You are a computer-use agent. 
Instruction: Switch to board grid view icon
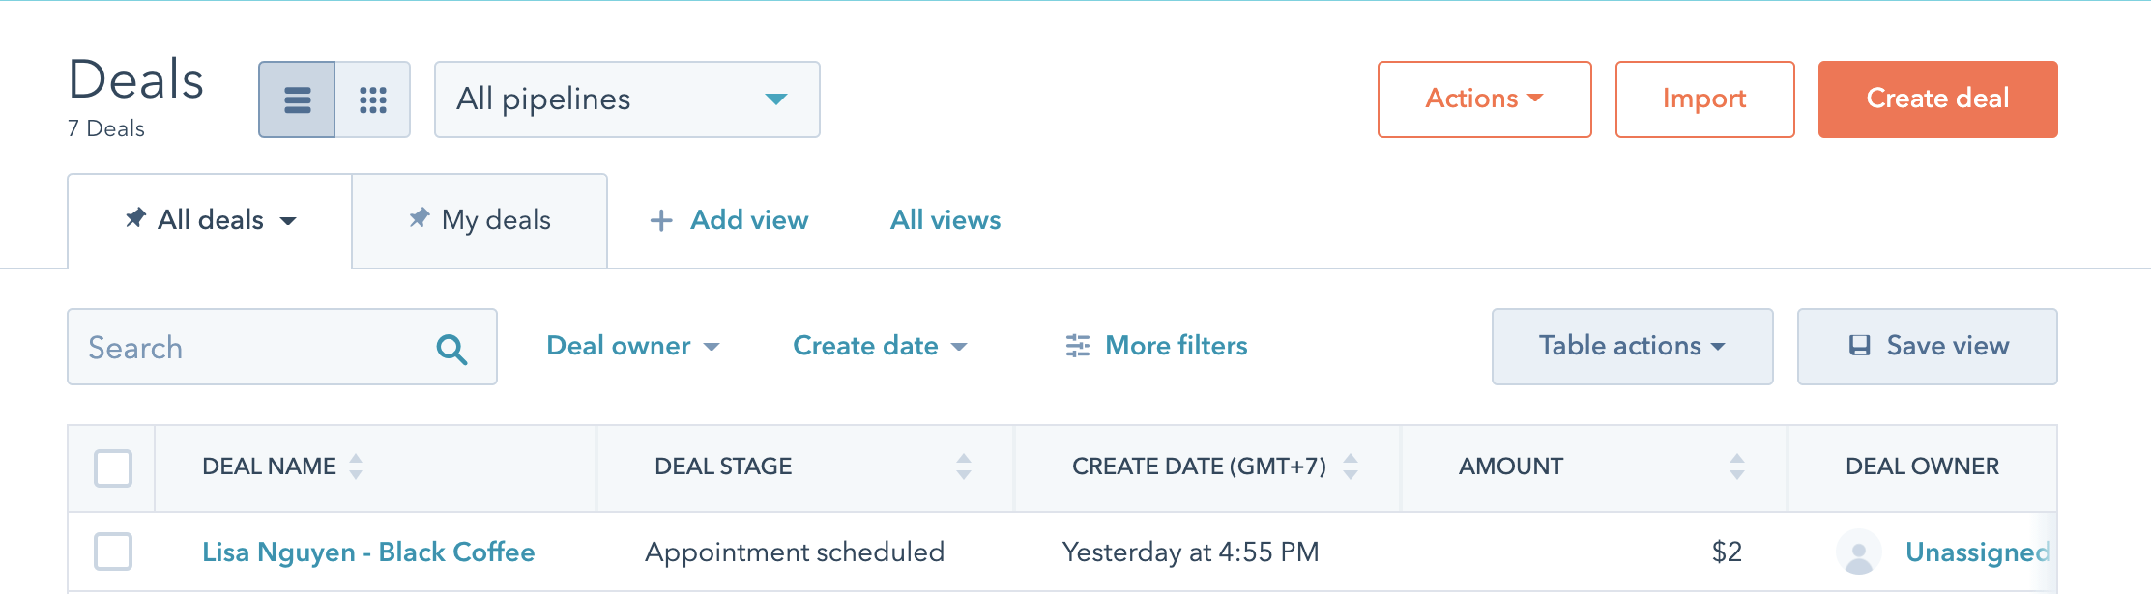[373, 99]
